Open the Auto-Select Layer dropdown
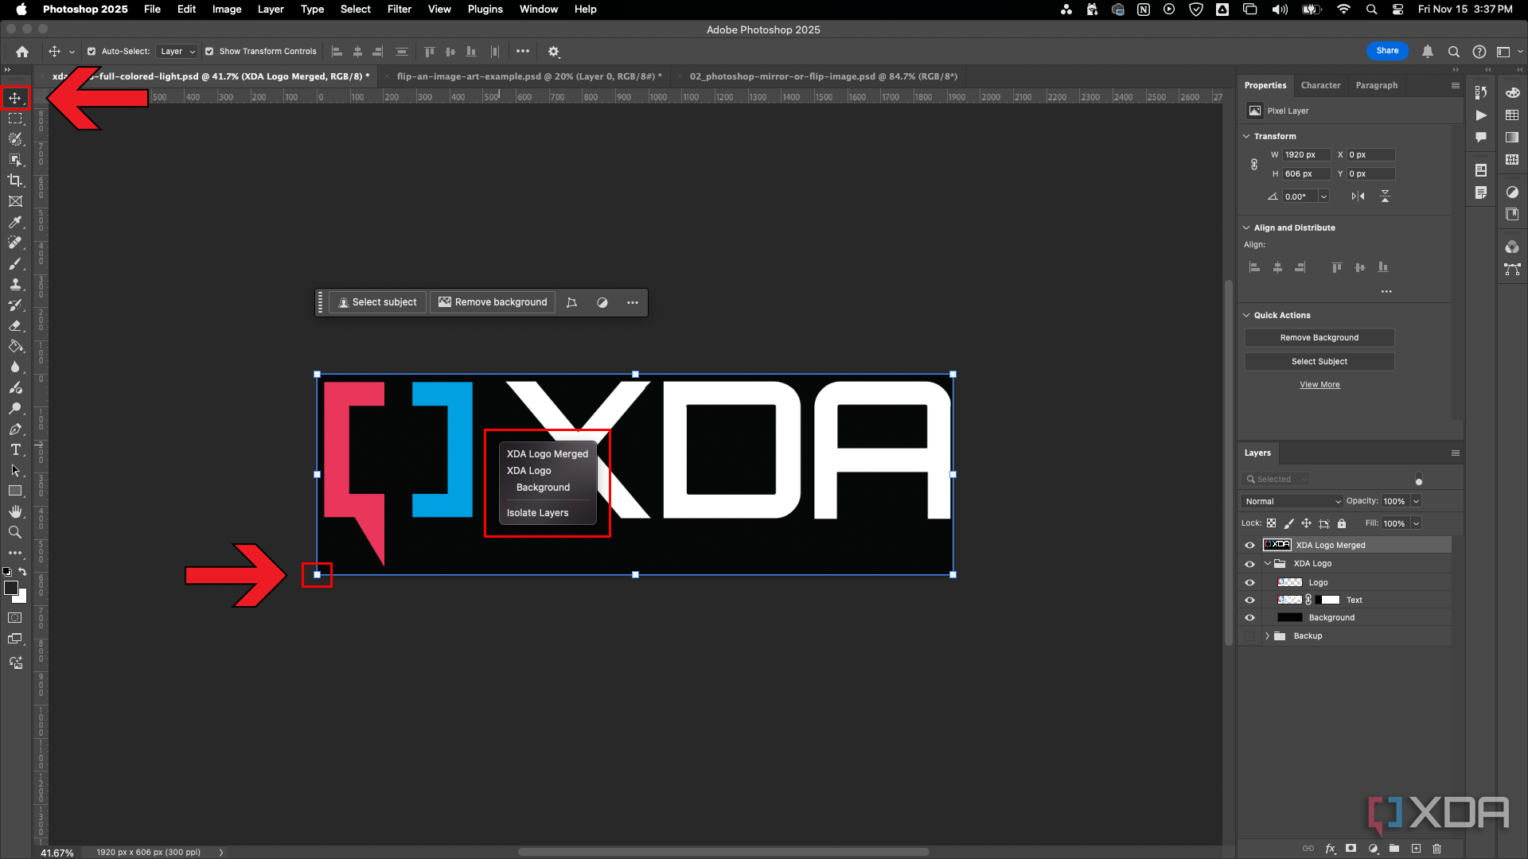The width and height of the screenshot is (1528, 859). coord(177,52)
